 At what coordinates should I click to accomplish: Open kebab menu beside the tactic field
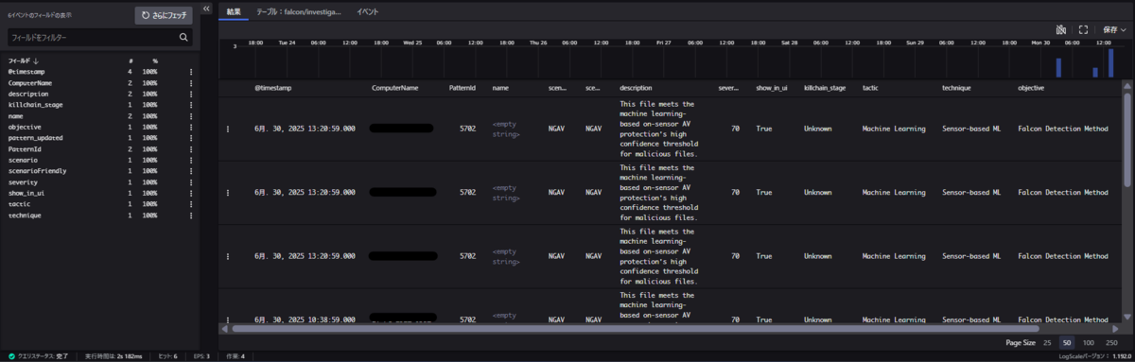click(x=191, y=204)
